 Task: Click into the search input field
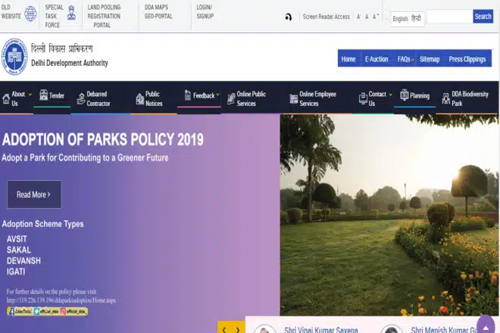click(x=449, y=17)
